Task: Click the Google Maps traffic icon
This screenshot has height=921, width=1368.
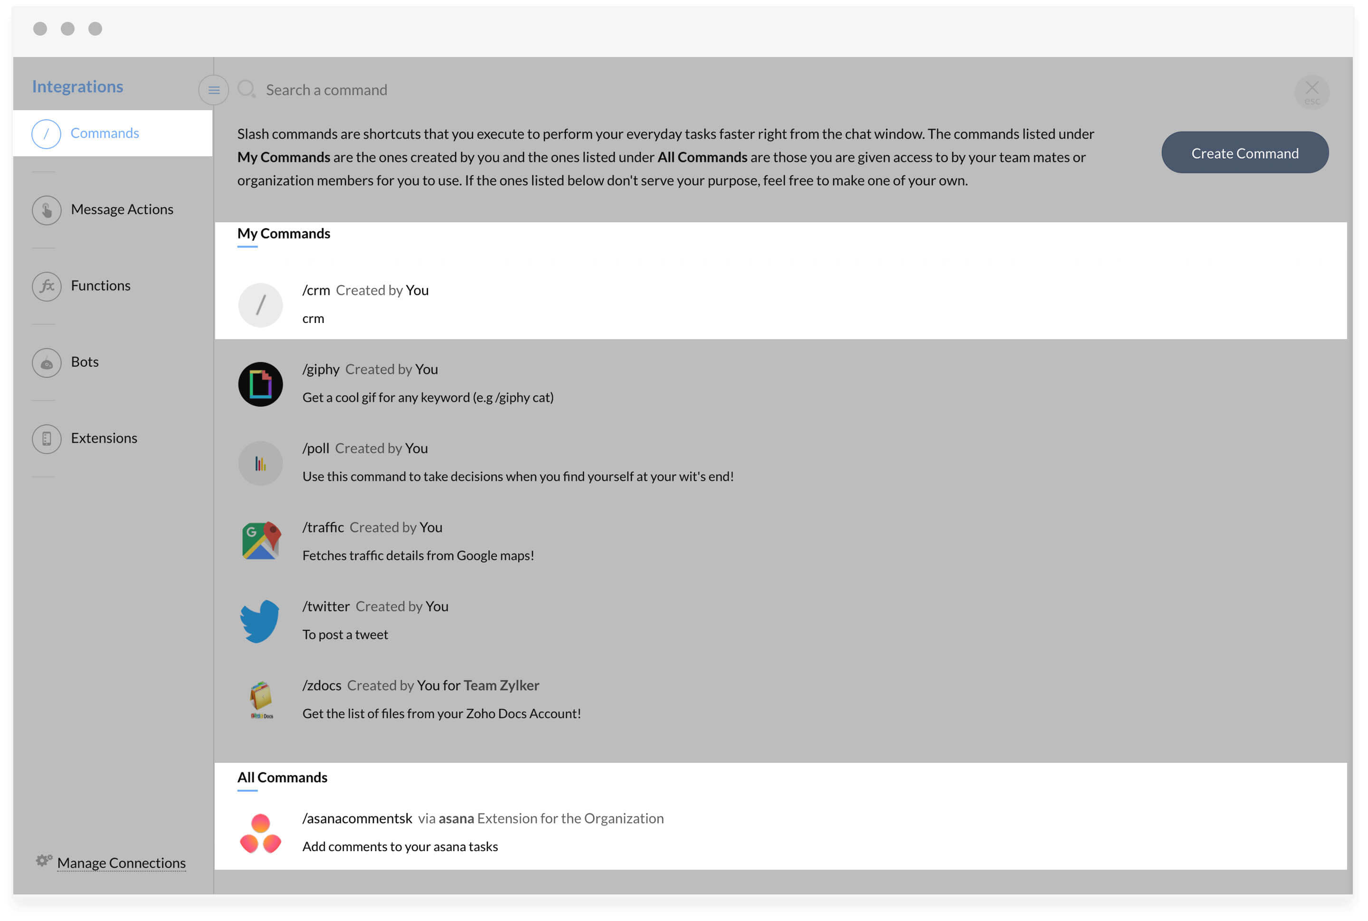Action: click(x=261, y=541)
